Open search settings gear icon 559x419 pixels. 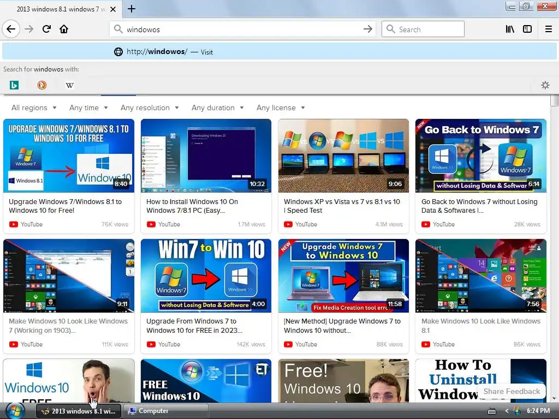pyautogui.click(x=545, y=85)
